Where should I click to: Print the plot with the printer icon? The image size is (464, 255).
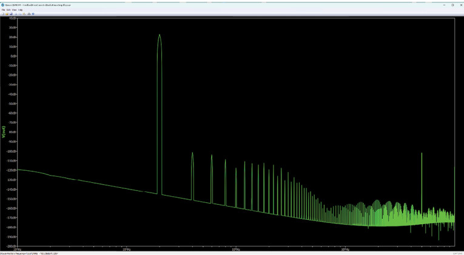29,14
